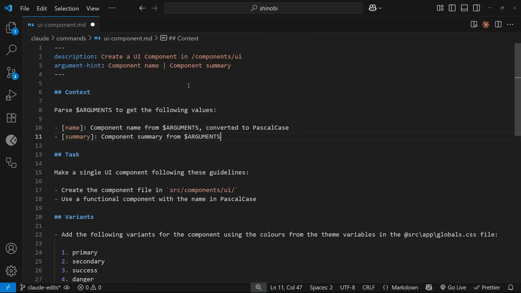Viewport: 521px width, 293px height.
Task: Open the Copilot chat dropdown
Action: (375, 8)
